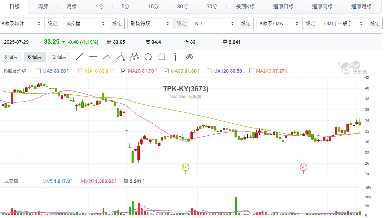
Task: Select the 0-A-B wave drawing tool
Action: point(121,57)
